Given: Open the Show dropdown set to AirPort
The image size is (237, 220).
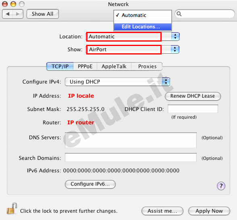Looking at the screenshot, I should pyautogui.click(x=133, y=49).
